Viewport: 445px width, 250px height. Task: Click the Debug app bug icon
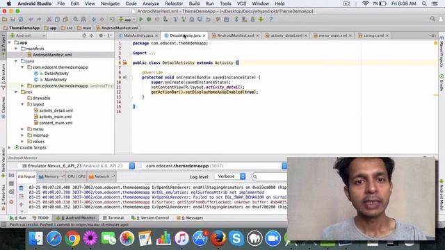149,19
